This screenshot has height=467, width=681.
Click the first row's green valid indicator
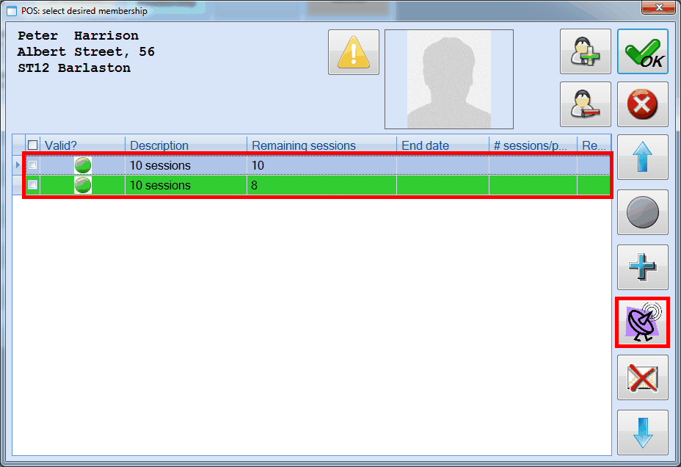(83, 165)
